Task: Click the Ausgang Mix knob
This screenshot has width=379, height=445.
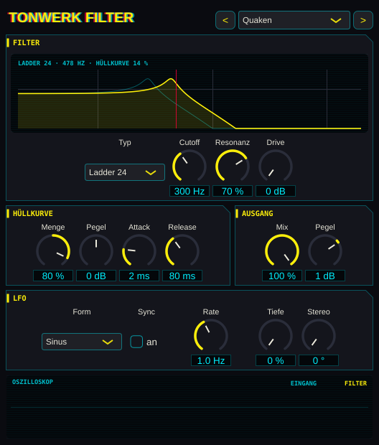Action: [282, 251]
